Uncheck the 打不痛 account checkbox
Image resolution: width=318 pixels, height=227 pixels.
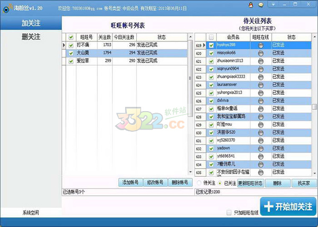pos(71,45)
